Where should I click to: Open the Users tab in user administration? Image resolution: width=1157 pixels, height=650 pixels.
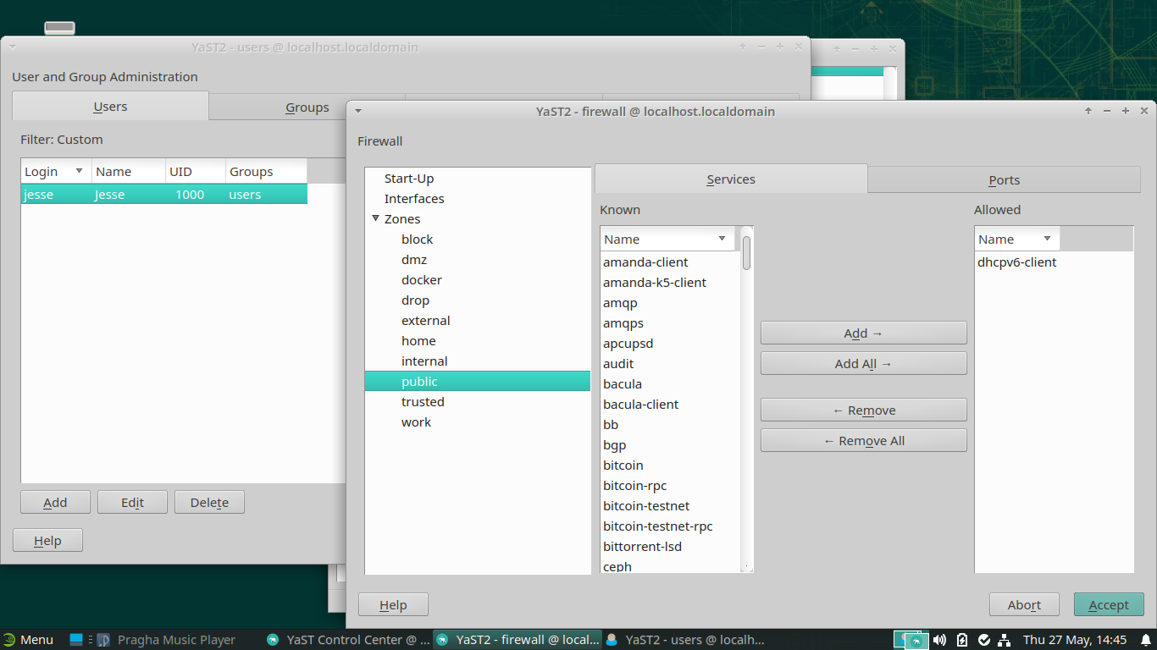coord(110,107)
